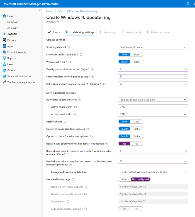The image size is (195, 217).
Task: Open Devices from the sidebar
Action: [11, 40]
